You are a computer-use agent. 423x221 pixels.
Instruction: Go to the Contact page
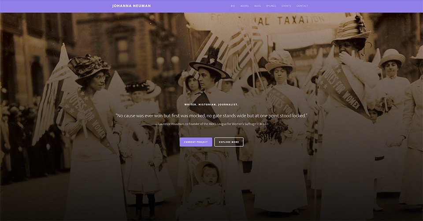click(x=302, y=6)
